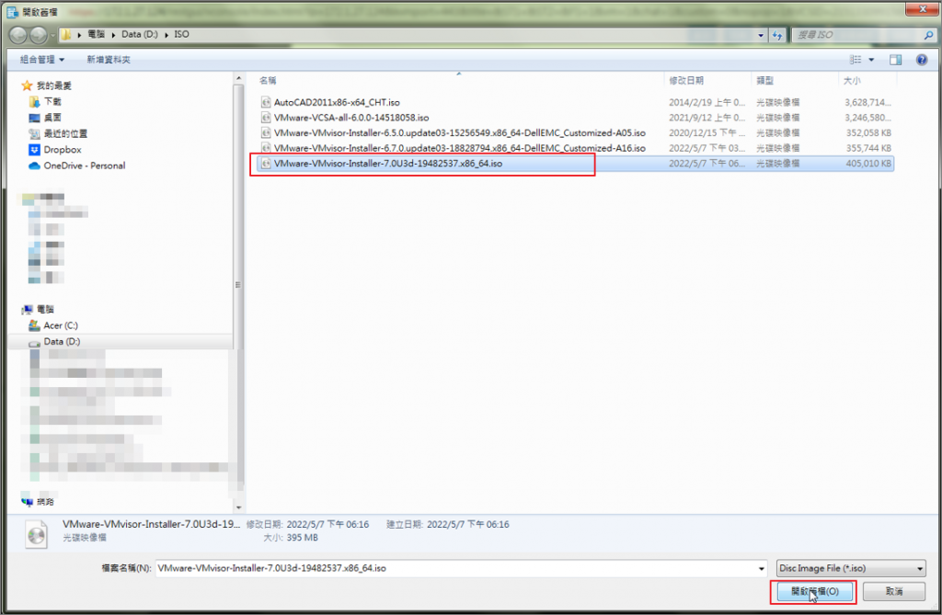Sort by 名稱 name column header
The height and width of the screenshot is (615, 942).
click(268, 81)
